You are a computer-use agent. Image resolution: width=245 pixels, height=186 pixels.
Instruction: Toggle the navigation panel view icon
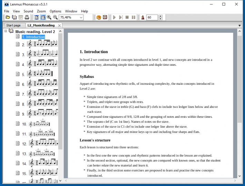(x=43, y=17)
